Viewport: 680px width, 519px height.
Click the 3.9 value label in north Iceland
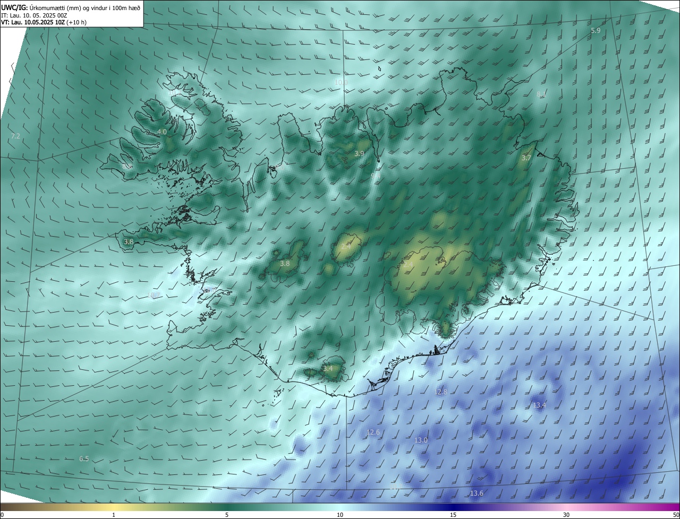(x=359, y=153)
